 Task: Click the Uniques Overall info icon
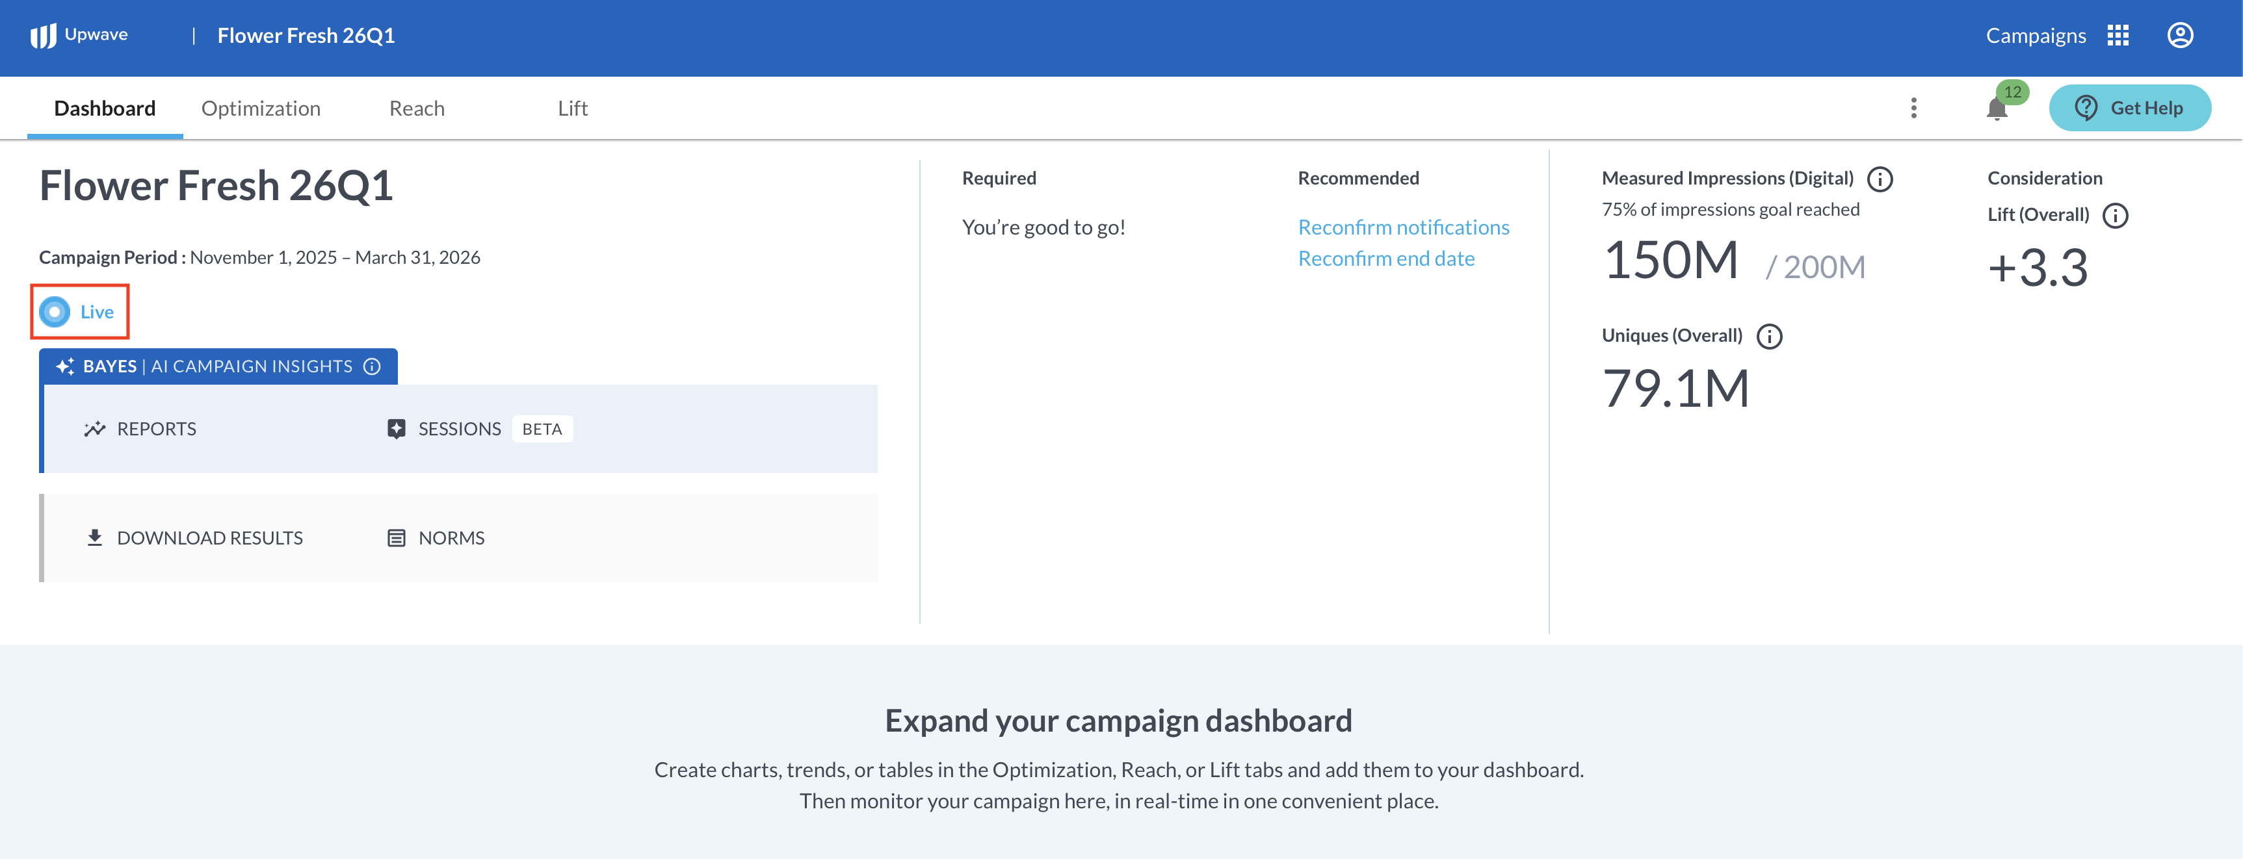1768,336
